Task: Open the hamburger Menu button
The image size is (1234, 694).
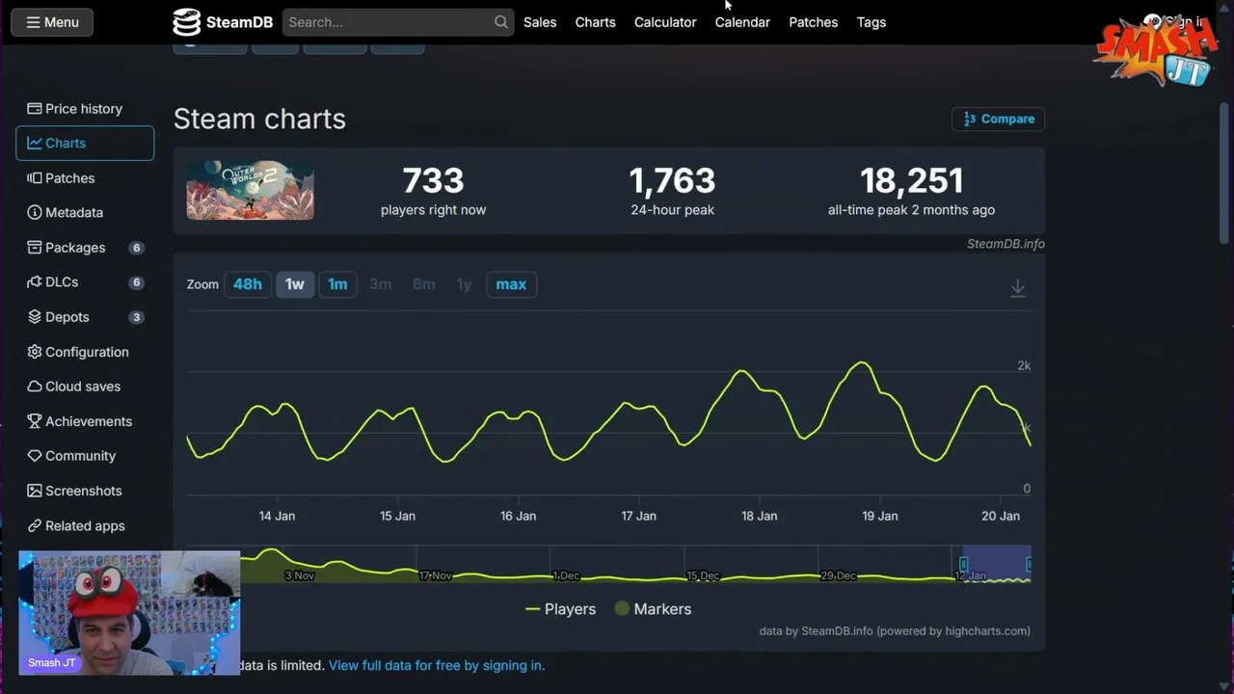Action: tap(52, 22)
